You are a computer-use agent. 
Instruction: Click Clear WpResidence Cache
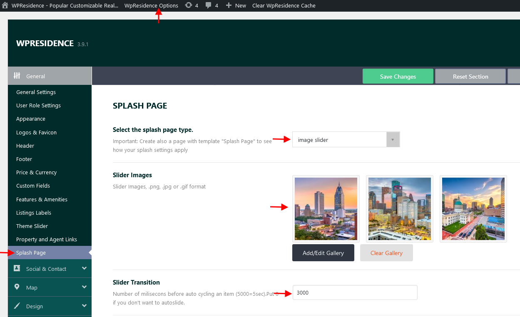pos(284,5)
